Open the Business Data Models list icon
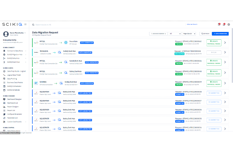Screen dimensions: 233x155 pos(4,82)
